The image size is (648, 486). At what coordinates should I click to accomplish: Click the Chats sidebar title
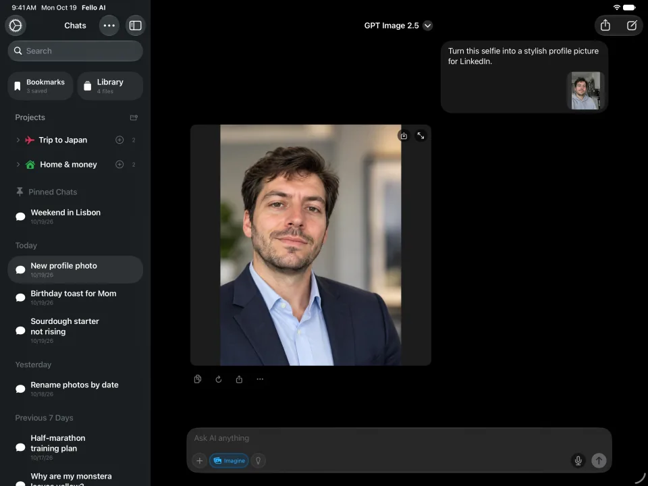coord(75,26)
